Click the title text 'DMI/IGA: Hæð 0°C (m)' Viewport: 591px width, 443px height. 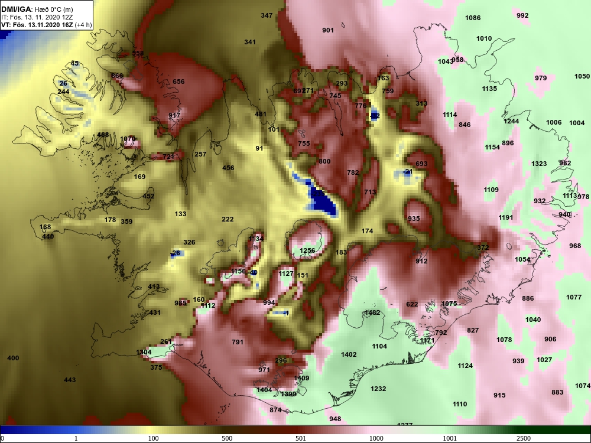point(37,9)
